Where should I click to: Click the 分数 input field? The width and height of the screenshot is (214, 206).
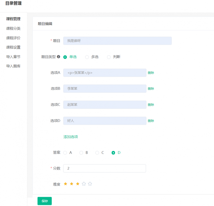click(x=105, y=168)
